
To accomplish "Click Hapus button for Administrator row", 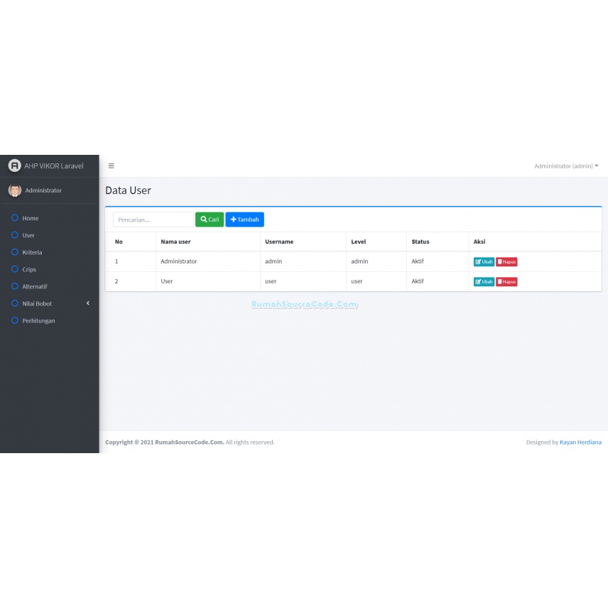I will pos(506,261).
